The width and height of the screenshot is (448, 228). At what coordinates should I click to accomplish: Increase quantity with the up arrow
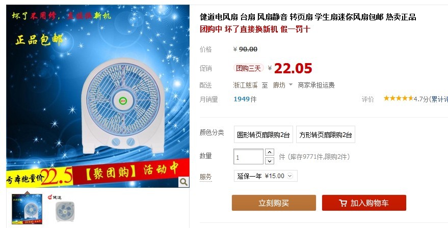[x=270, y=152]
